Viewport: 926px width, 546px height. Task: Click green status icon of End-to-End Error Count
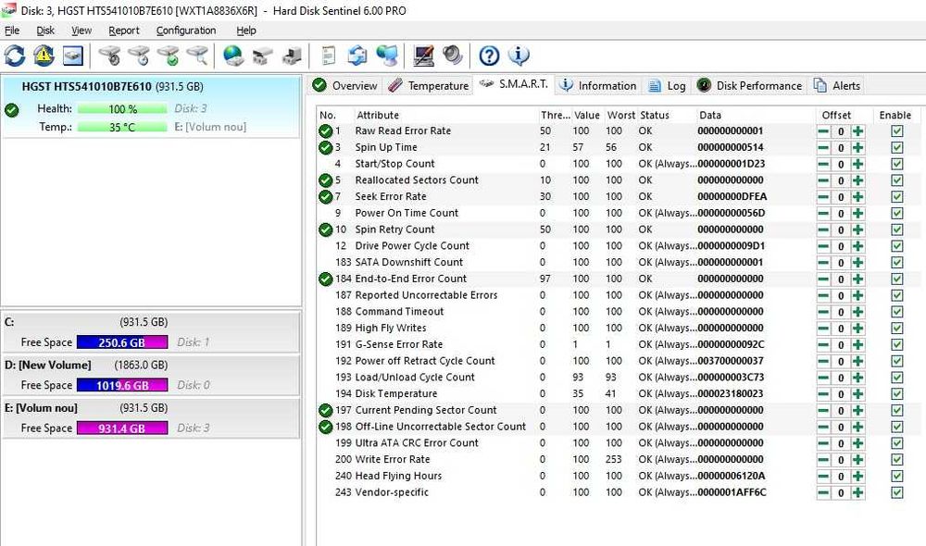coord(325,279)
